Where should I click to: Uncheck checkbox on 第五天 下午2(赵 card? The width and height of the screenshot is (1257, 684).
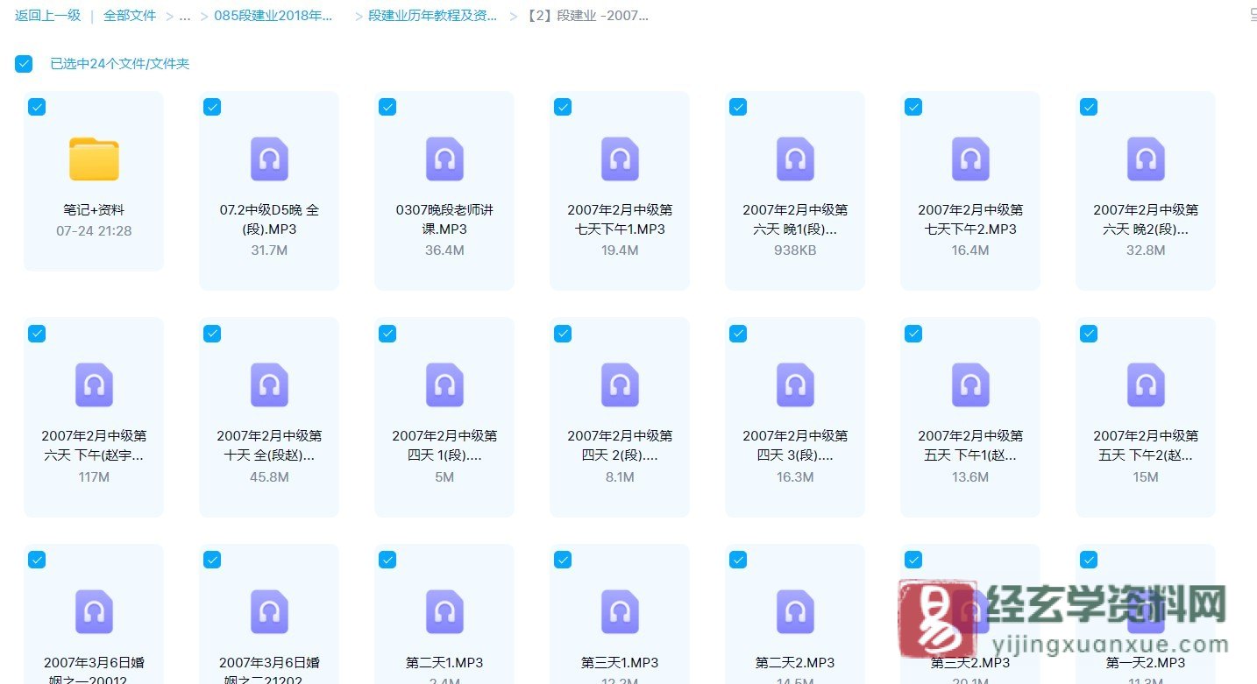pyautogui.click(x=1089, y=333)
